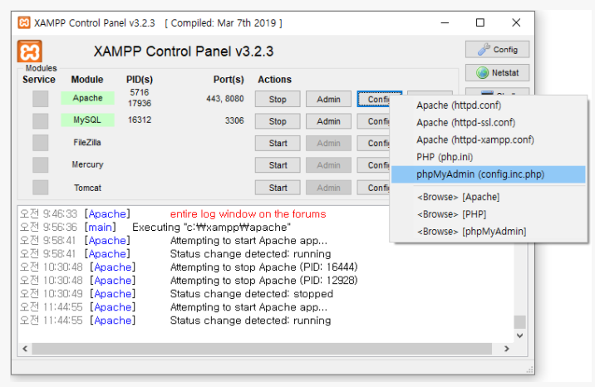Toggle the MySQL service checkbox
Image resolution: width=595 pixels, height=387 pixels.
tap(40, 121)
